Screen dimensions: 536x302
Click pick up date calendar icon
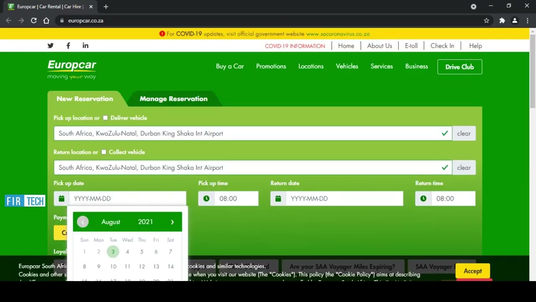click(x=62, y=198)
